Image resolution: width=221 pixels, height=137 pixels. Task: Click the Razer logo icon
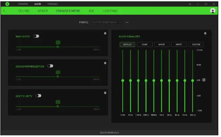7,4
